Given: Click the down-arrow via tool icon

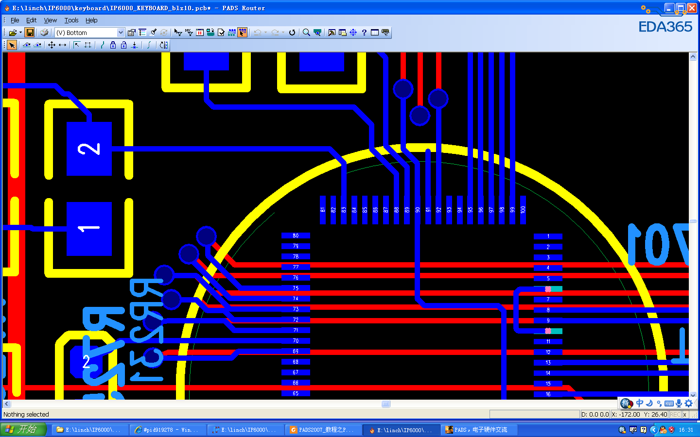Looking at the screenshot, I should click(x=134, y=45).
